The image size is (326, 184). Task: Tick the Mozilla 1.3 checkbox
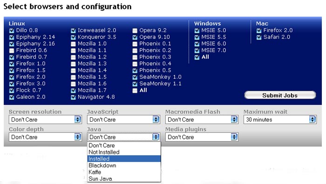[x=73, y=64]
